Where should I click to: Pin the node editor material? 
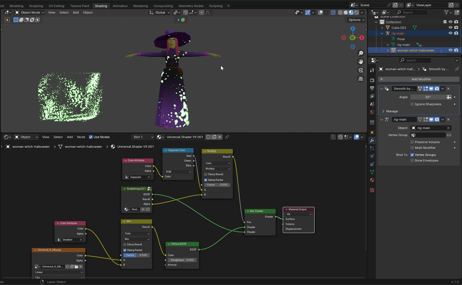click(227, 137)
